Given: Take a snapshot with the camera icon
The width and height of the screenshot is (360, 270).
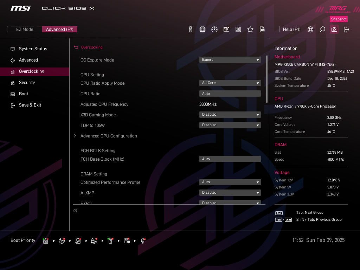Looking at the screenshot, I should click(334, 30).
